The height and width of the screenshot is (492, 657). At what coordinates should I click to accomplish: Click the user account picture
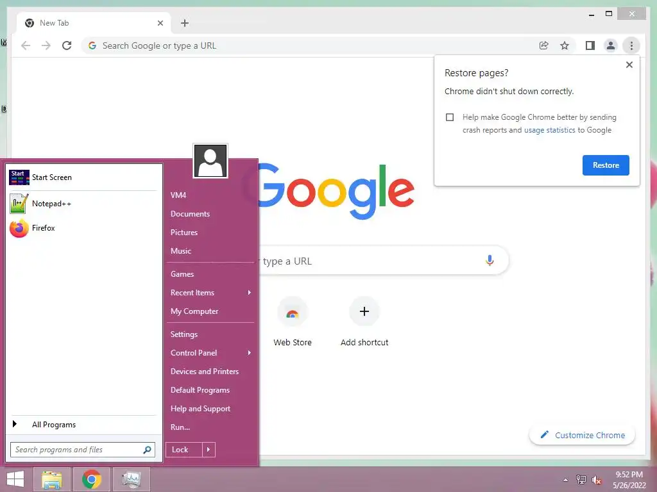[210, 161]
